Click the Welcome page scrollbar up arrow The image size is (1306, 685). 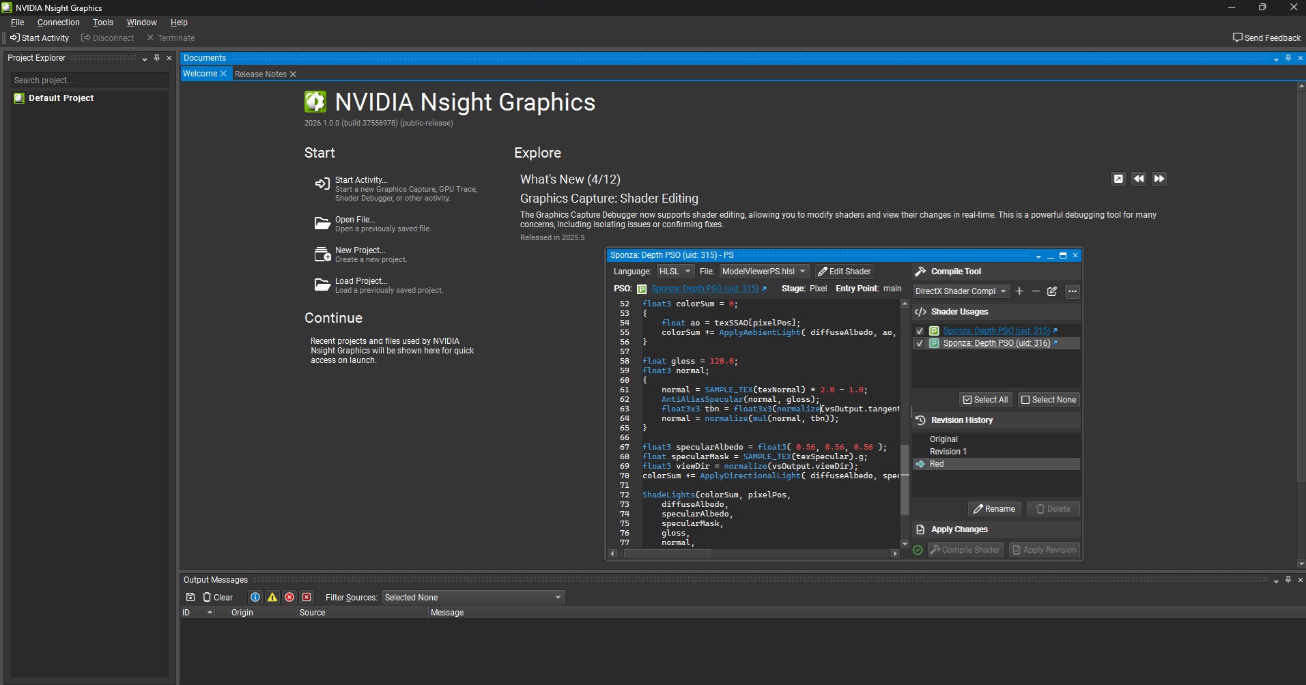pyautogui.click(x=1301, y=87)
